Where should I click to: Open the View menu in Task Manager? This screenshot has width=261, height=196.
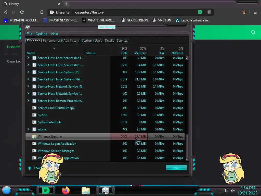pyautogui.click(x=54, y=34)
